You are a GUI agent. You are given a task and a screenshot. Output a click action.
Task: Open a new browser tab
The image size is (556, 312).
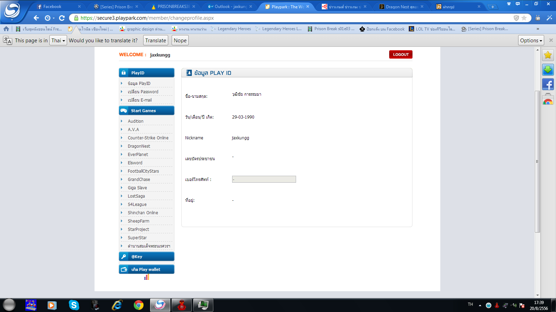click(492, 7)
